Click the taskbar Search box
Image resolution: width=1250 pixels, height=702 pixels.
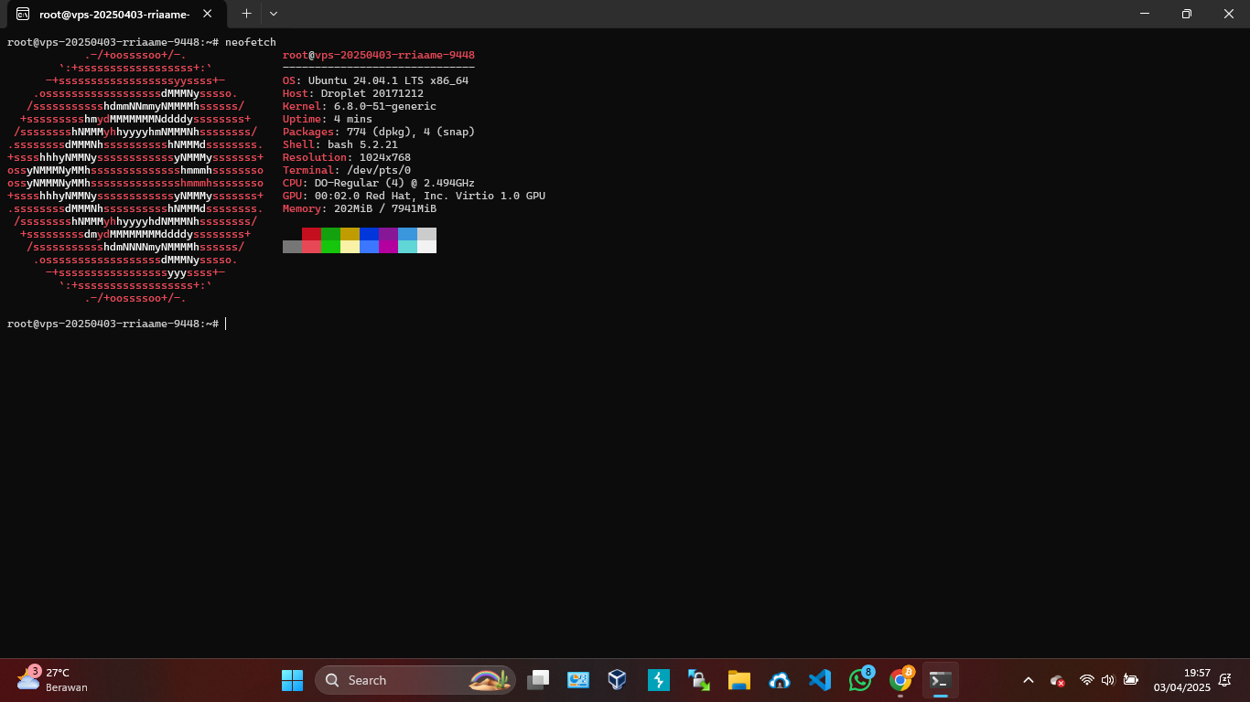(415, 680)
